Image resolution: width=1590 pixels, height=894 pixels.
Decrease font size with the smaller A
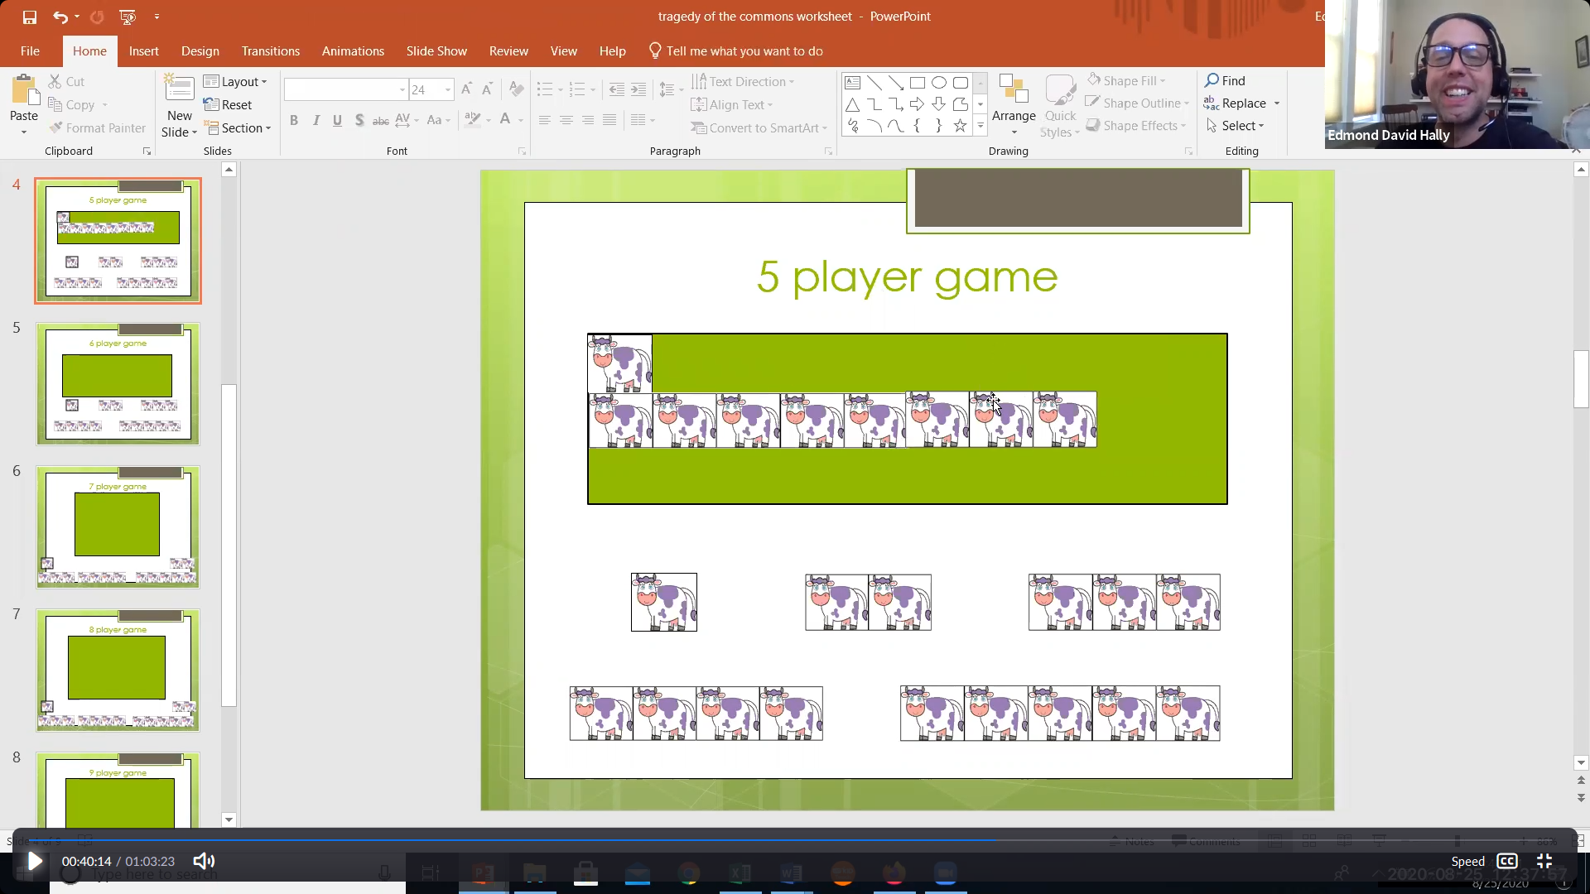click(x=487, y=89)
